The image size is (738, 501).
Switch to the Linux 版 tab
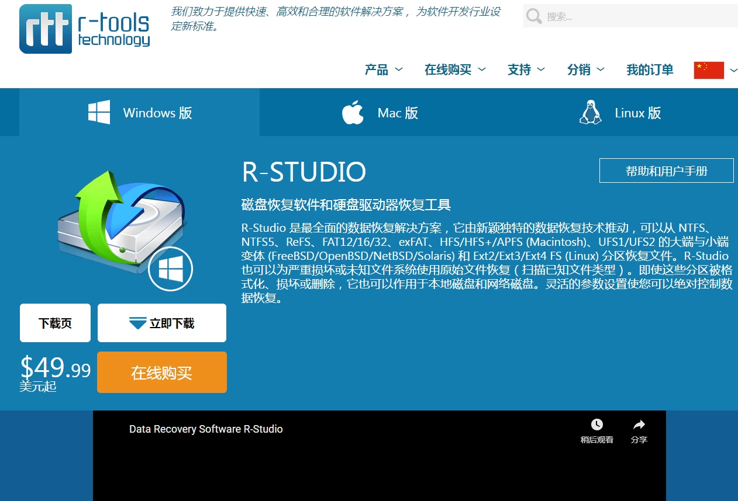(x=619, y=112)
